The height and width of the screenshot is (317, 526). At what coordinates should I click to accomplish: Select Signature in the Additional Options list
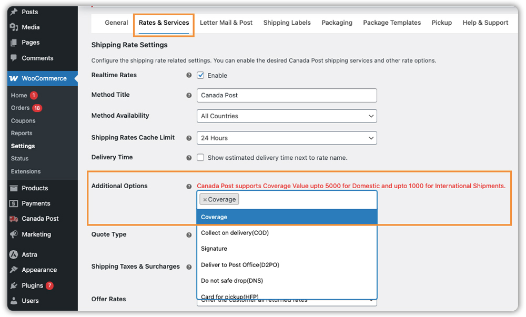tap(214, 248)
